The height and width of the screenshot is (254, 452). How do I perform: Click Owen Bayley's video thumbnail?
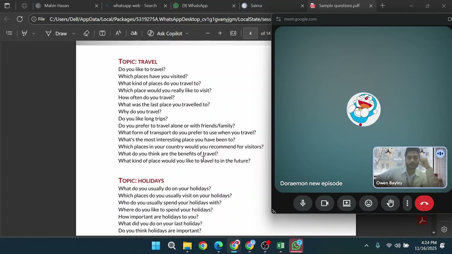(410, 167)
